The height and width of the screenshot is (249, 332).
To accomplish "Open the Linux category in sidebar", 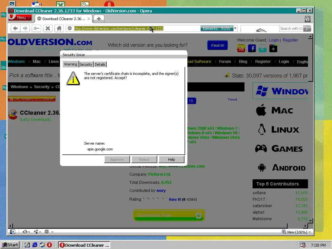I will click(x=278, y=129).
